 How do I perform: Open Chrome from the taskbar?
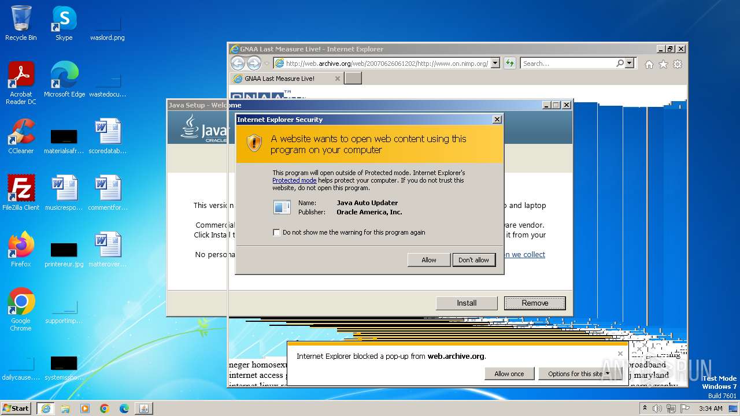point(105,408)
